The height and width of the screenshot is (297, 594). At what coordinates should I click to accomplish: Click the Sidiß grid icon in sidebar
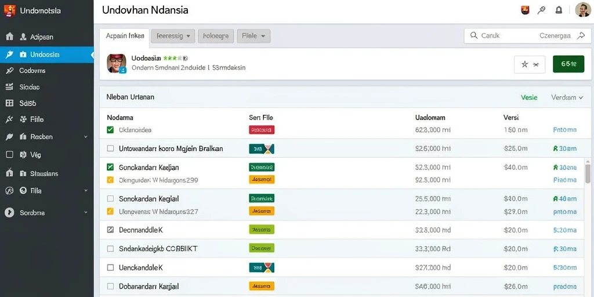point(10,103)
